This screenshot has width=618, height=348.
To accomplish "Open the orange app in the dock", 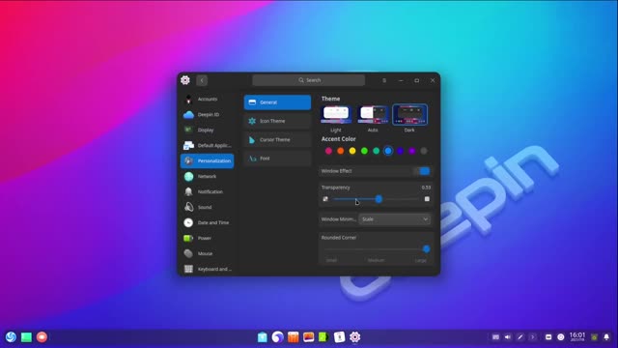I will pyautogui.click(x=293, y=337).
